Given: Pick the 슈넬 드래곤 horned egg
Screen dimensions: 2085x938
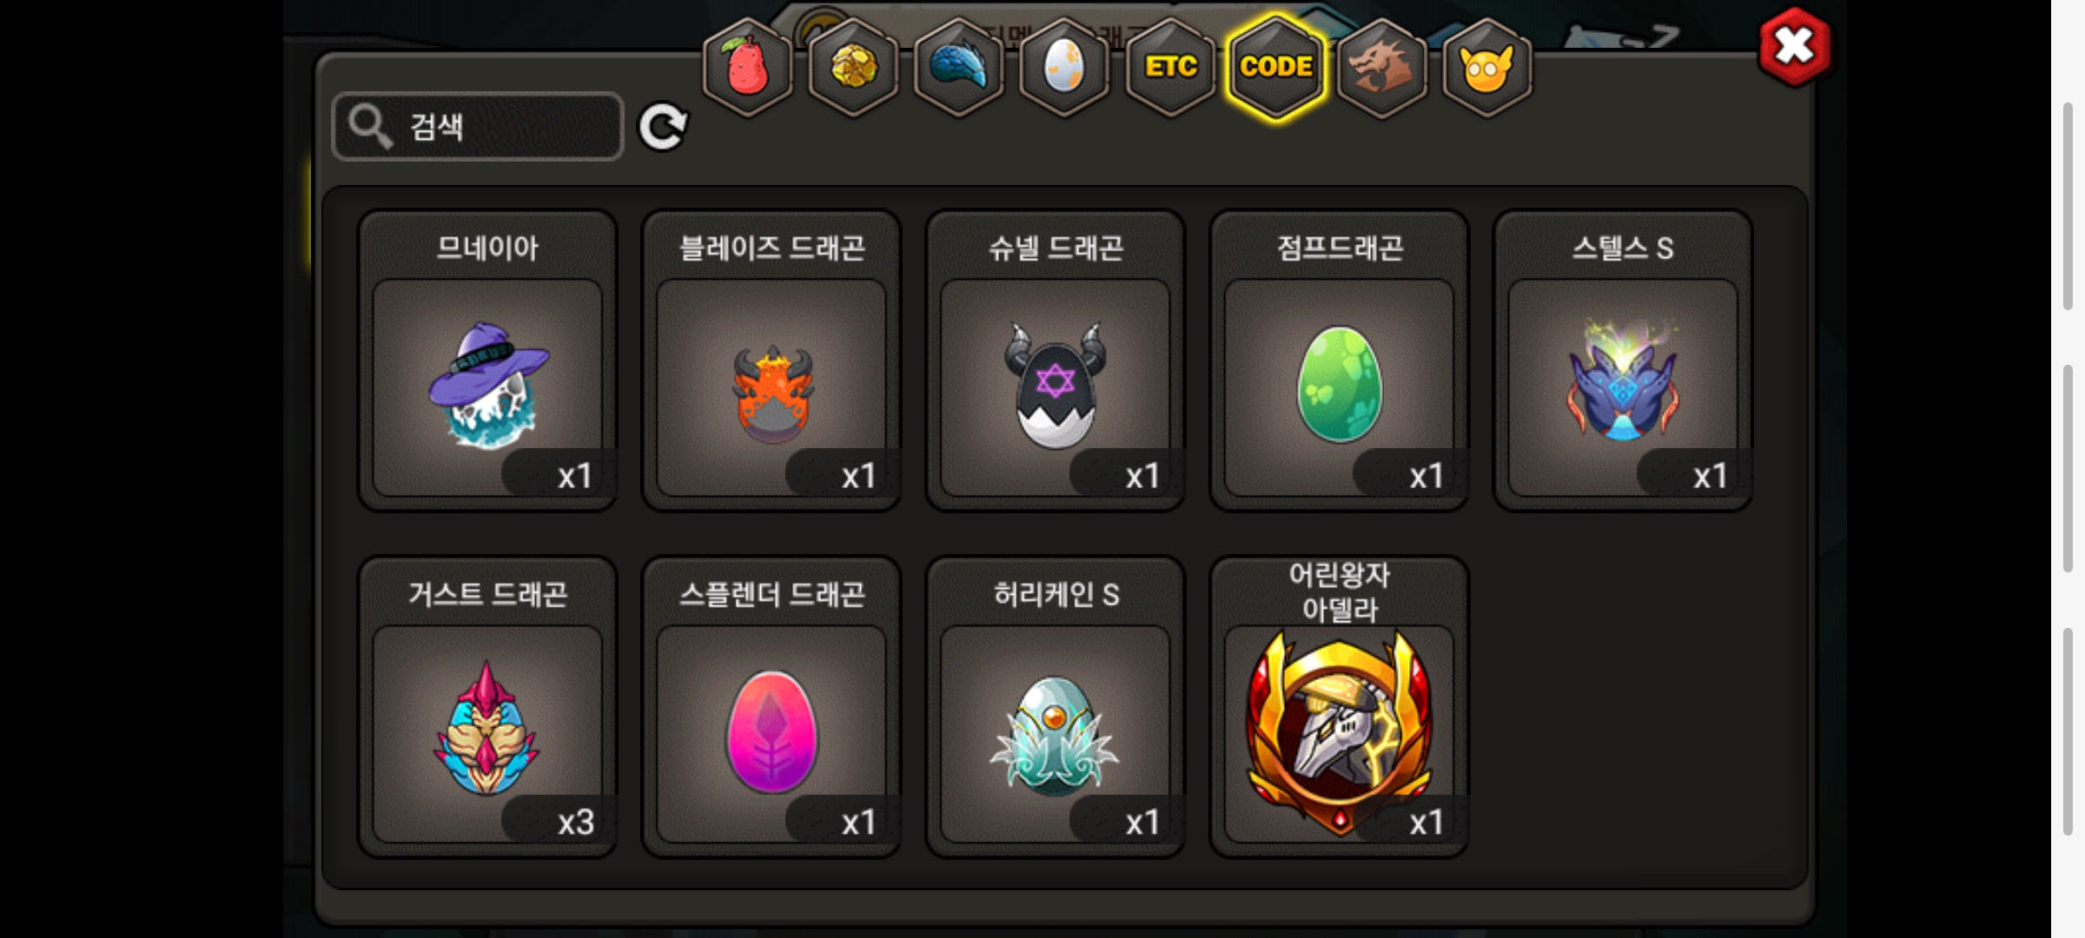Looking at the screenshot, I should click(1056, 360).
